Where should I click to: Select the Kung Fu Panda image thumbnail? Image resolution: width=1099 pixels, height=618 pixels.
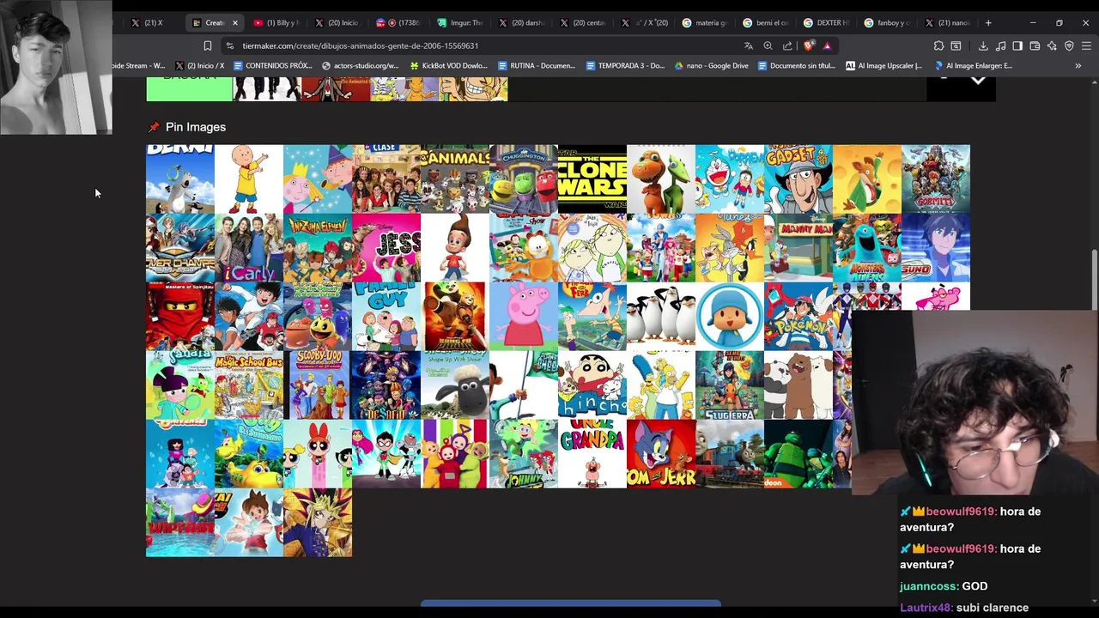(455, 316)
